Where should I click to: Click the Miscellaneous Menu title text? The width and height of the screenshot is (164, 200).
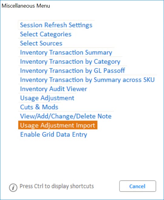(x=26, y=6)
